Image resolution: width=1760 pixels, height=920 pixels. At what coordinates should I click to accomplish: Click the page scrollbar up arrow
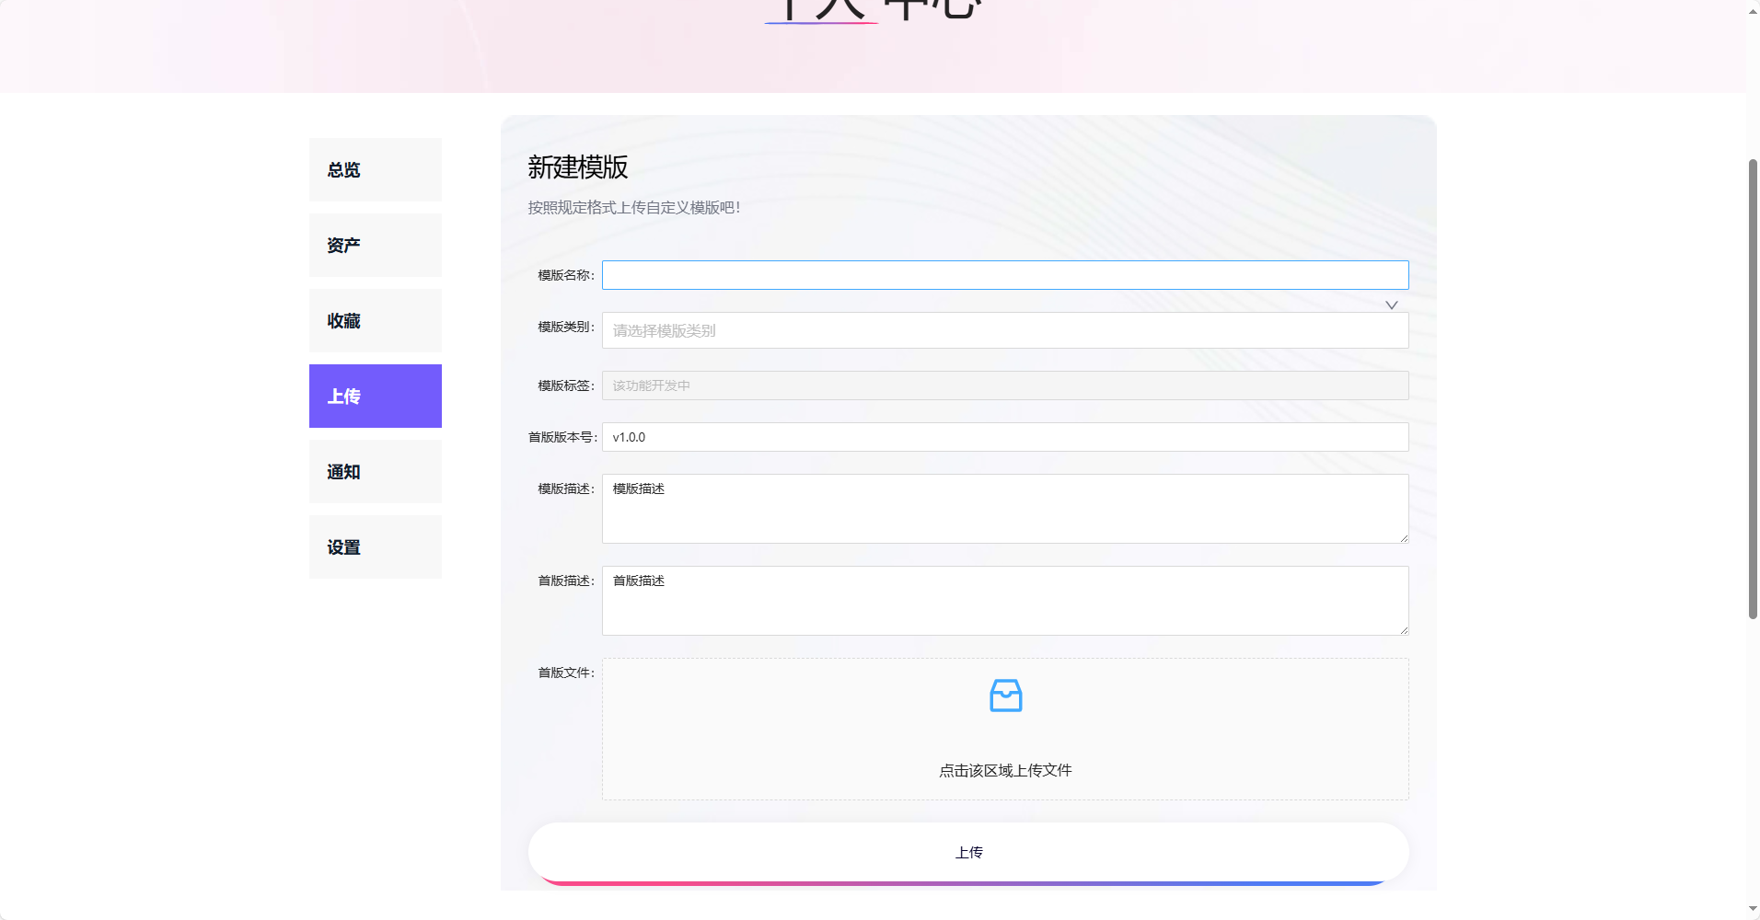tap(1753, 9)
